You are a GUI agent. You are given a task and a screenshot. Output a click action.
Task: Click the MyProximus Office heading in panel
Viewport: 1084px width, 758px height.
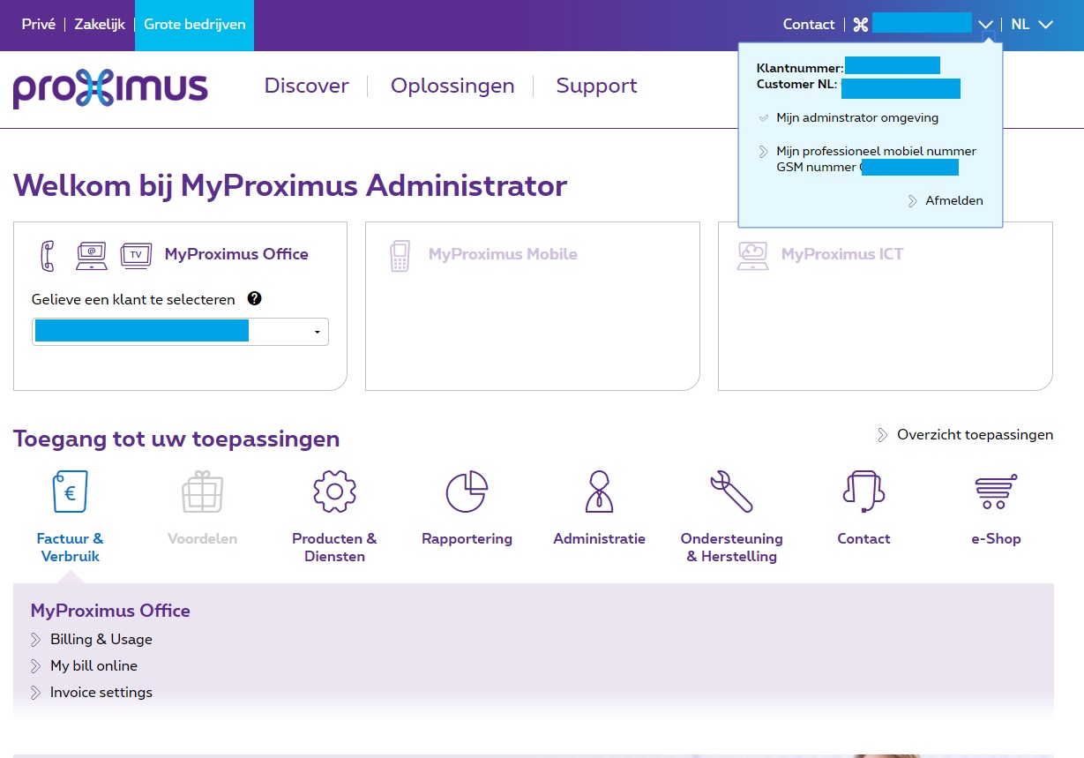(110, 611)
